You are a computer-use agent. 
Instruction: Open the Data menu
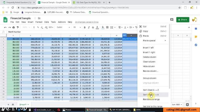47,22
